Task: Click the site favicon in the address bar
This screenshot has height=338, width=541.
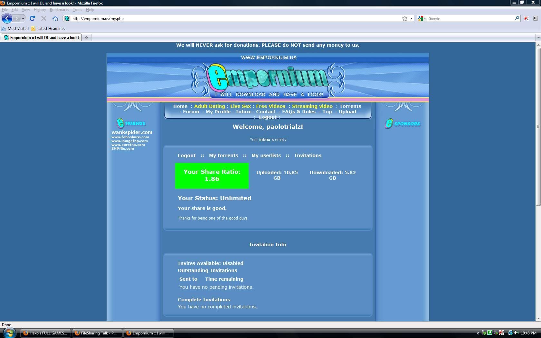Action: click(67, 18)
